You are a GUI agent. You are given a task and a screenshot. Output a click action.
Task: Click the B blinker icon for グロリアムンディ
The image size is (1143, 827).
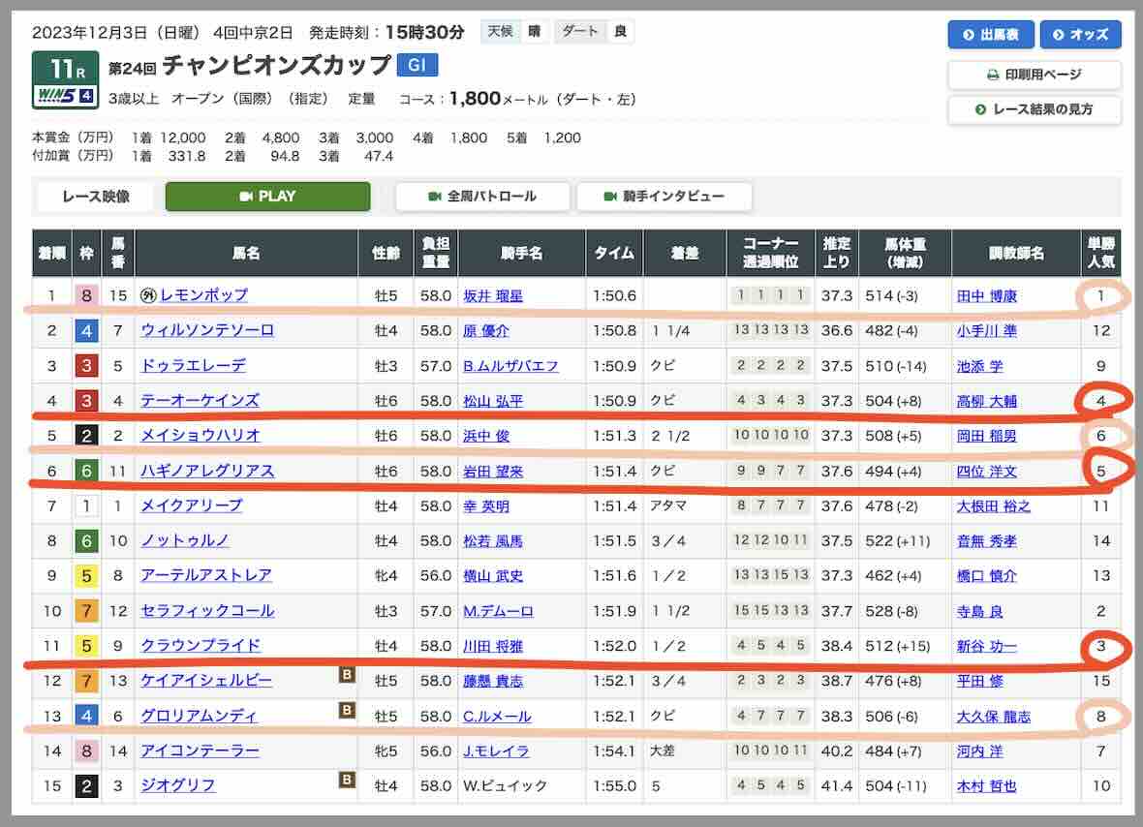point(347,709)
